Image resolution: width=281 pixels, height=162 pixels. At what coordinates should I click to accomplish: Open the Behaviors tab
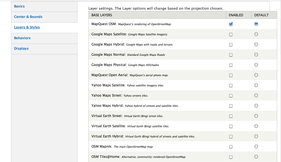pos(22,38)
